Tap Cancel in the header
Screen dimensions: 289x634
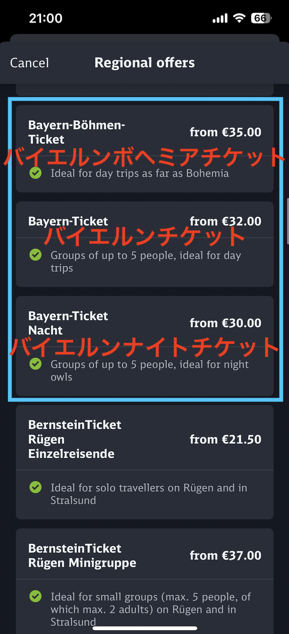29,63
